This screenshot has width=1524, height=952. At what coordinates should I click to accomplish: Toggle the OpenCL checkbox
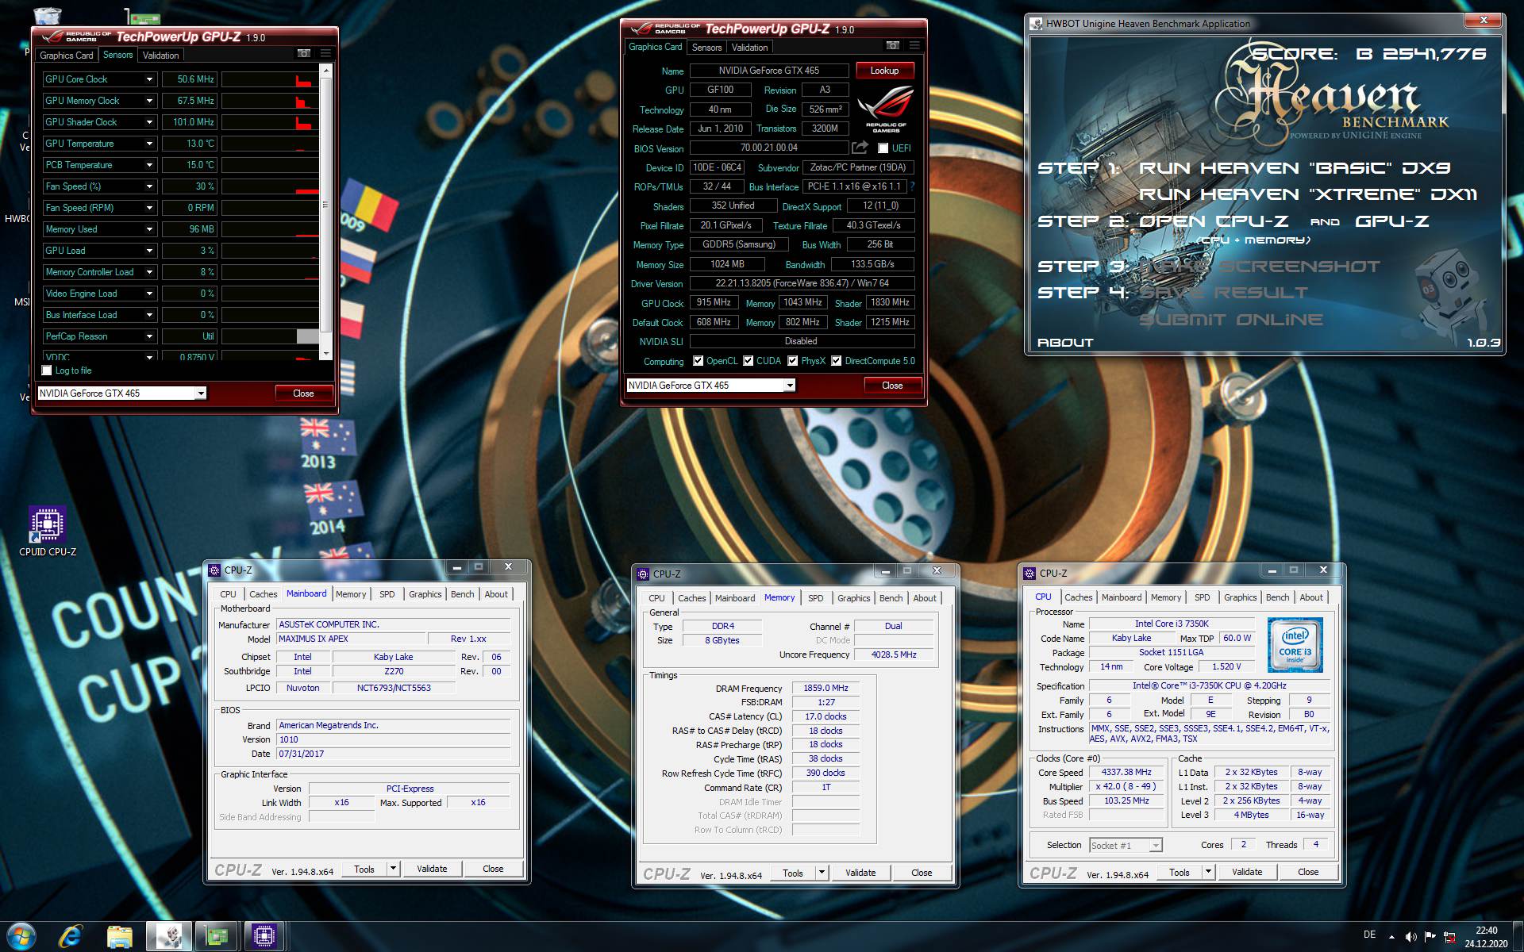(698, 361)
